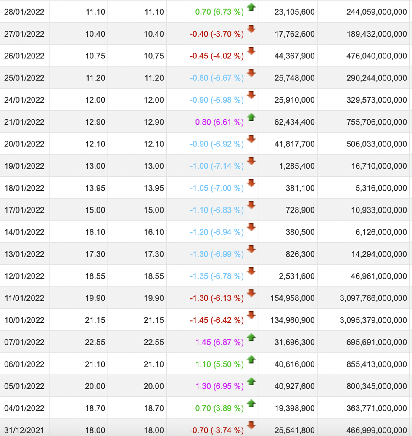Image resolution: width=412 pixels, height=436 pixels.
Task: Click the volume figure 62,434,400
Action: point(294,122)
